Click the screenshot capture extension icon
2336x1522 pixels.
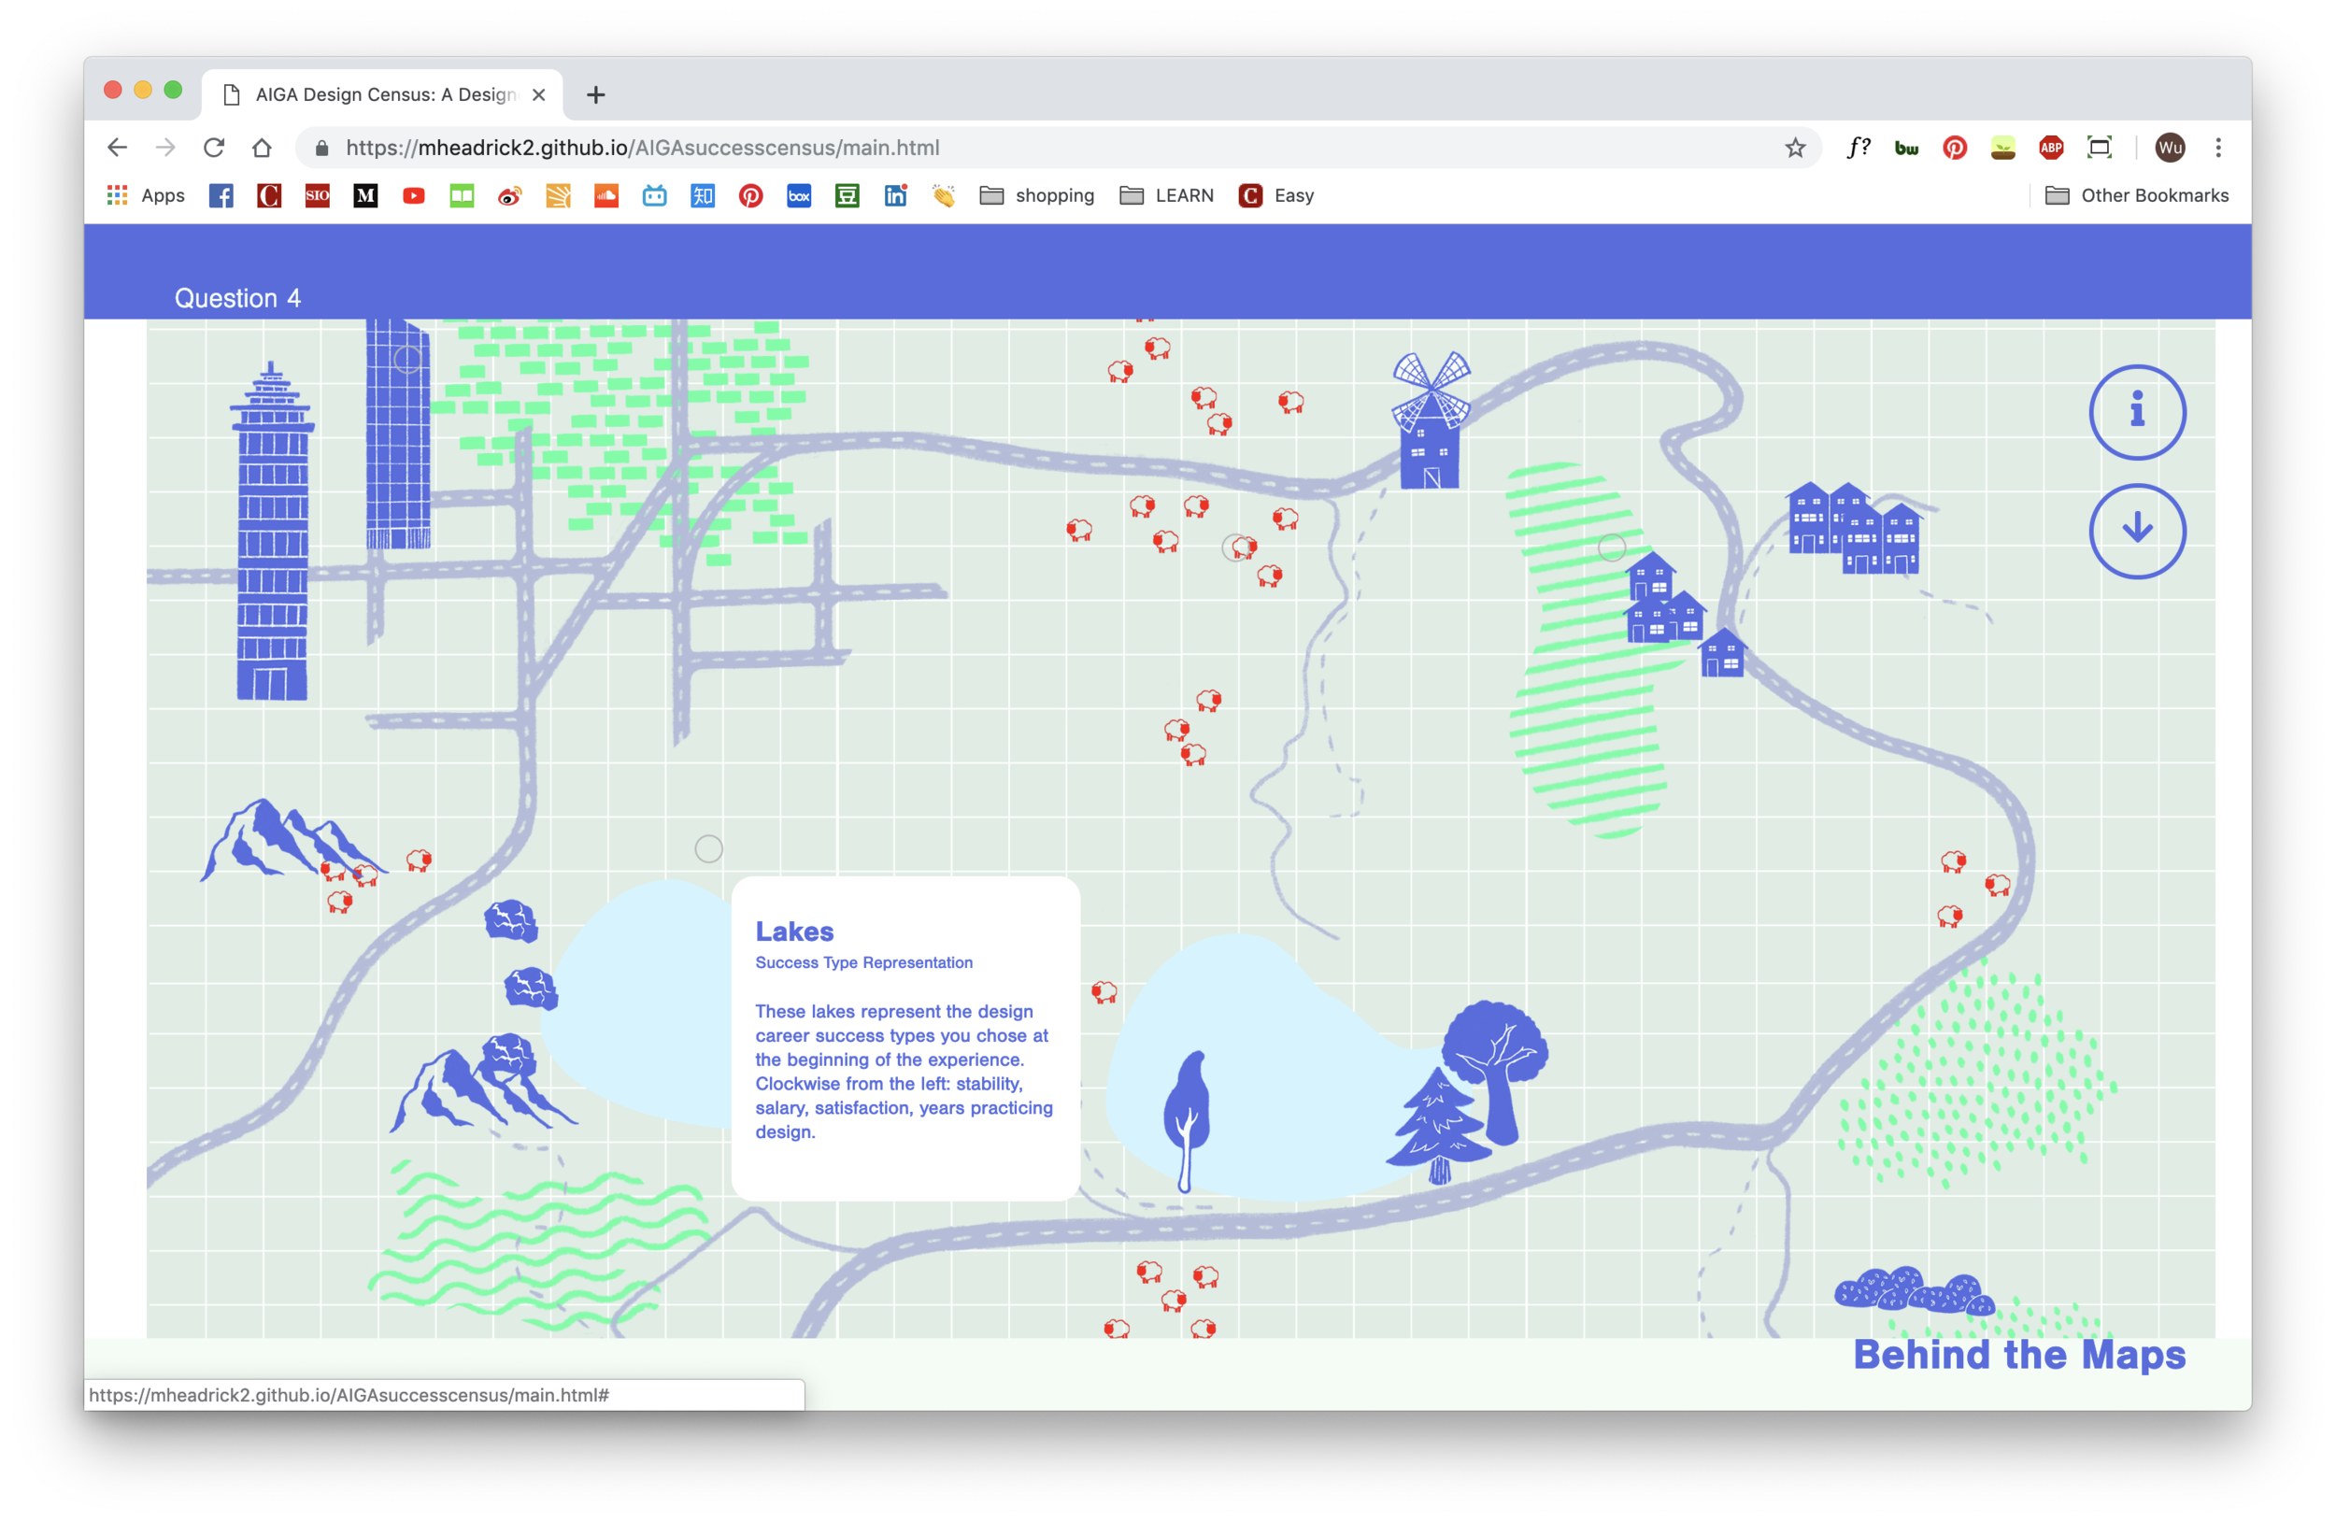[2099, 148]
